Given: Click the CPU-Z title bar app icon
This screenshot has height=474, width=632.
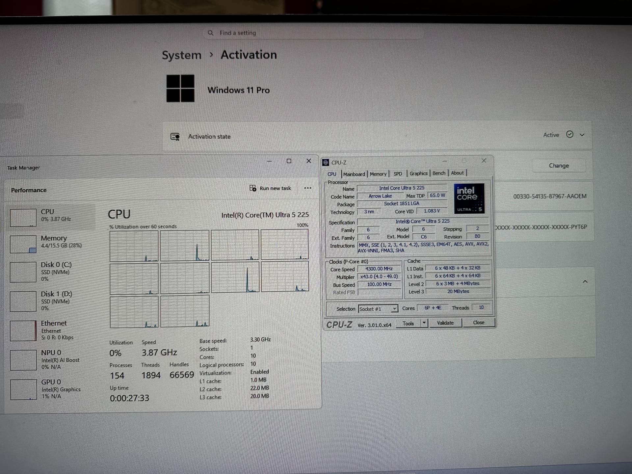Looking at the screenshot, I should (326, 162).
